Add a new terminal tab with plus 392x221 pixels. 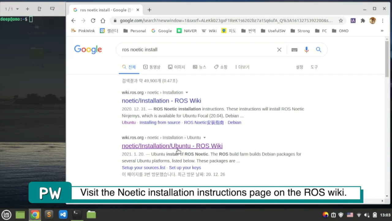pos(27,9)
